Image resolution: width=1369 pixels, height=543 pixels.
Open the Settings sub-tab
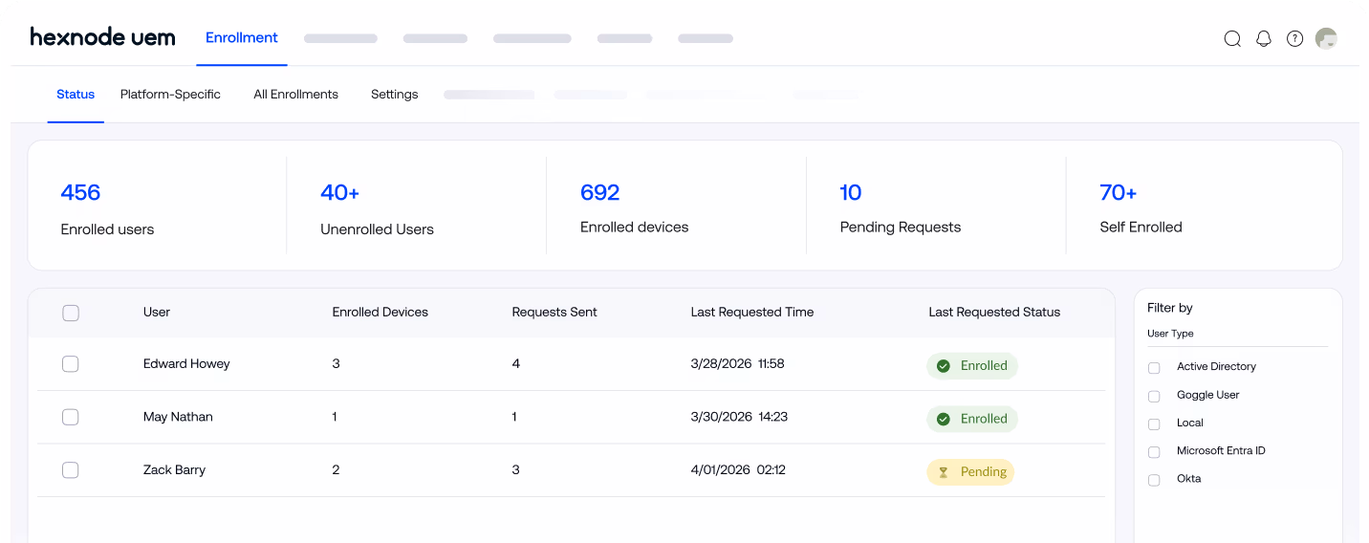coord(395,95)
